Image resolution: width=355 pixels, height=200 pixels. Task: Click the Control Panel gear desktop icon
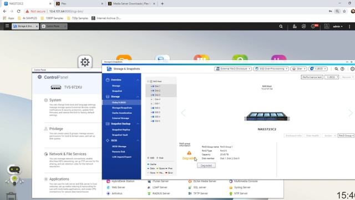point(85,62)
